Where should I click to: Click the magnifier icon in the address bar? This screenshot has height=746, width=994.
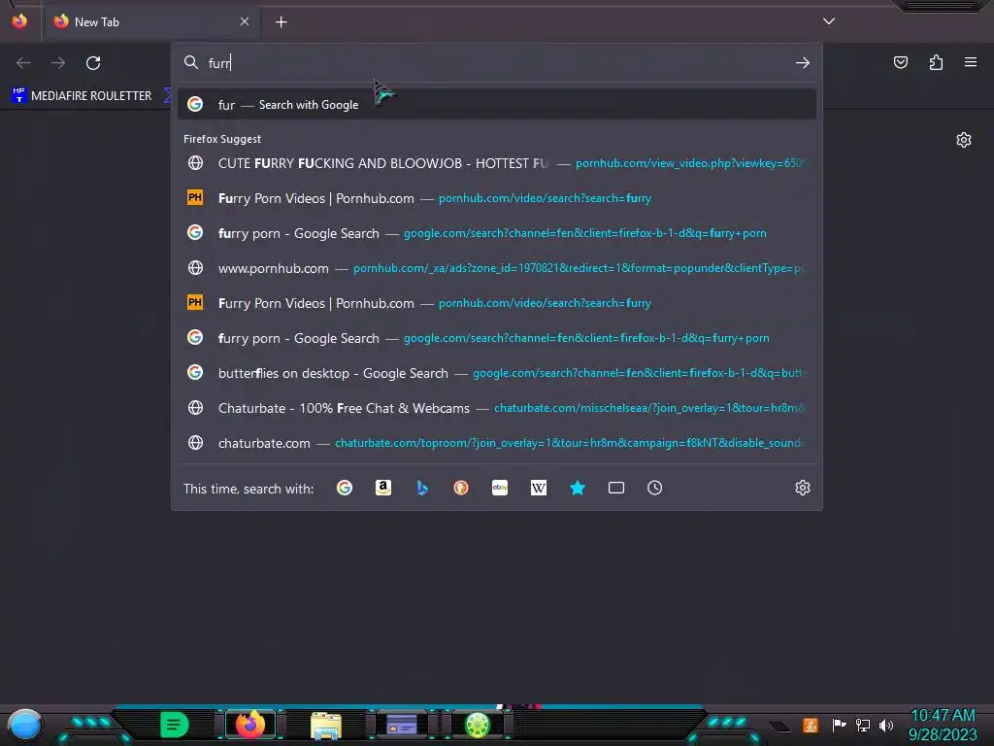191,62
